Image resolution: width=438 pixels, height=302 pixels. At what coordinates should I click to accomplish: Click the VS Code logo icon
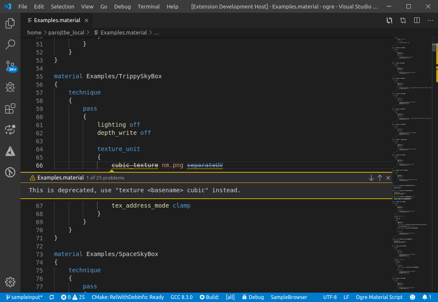pos(8,6)
